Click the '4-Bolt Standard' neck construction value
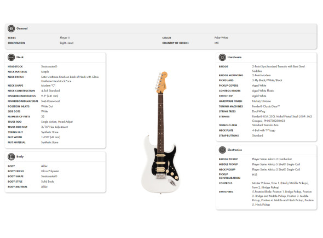This screenshot has width=323, height=238. [x=50, y=90]
